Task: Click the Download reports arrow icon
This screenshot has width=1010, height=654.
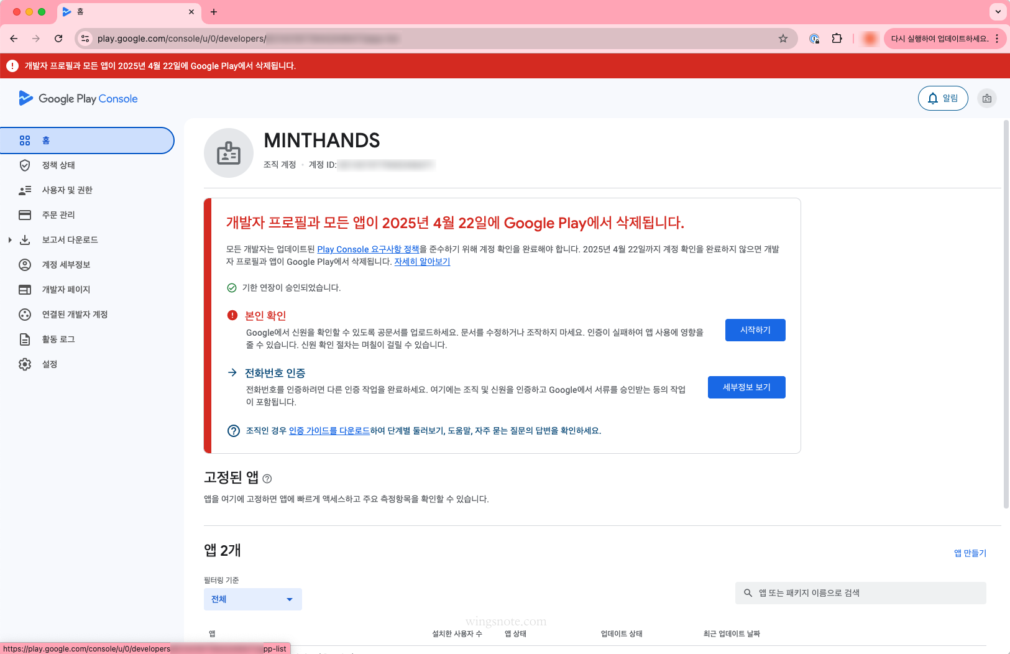Action: coord(25,240)
